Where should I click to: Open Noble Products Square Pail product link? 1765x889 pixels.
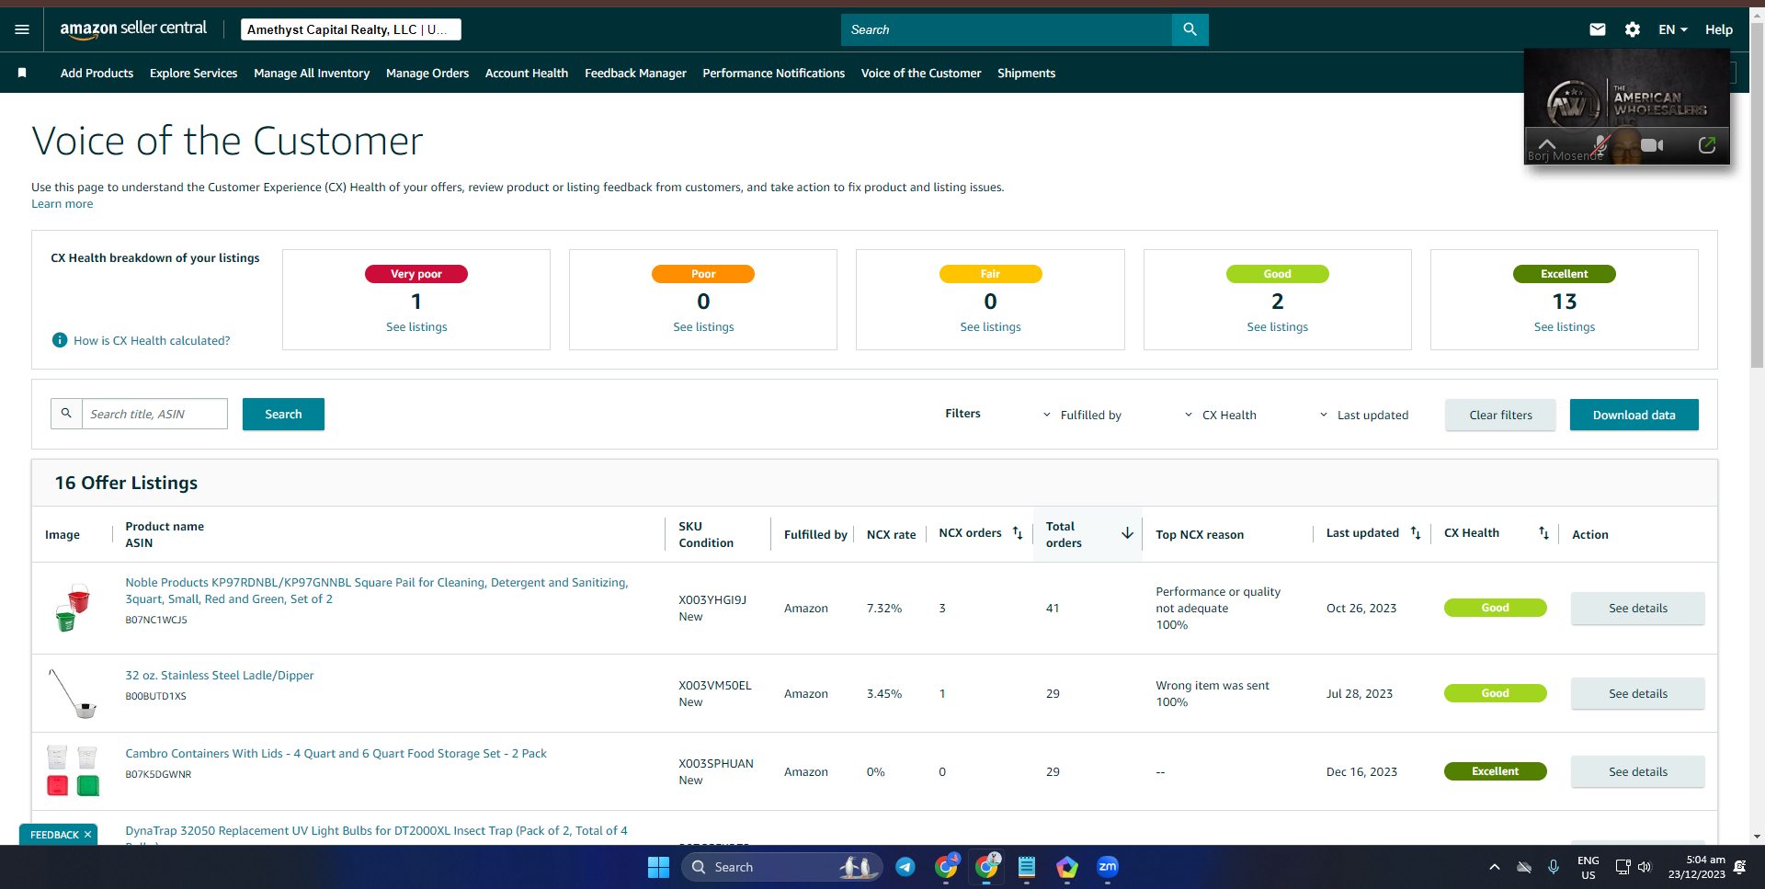point(377,590)
